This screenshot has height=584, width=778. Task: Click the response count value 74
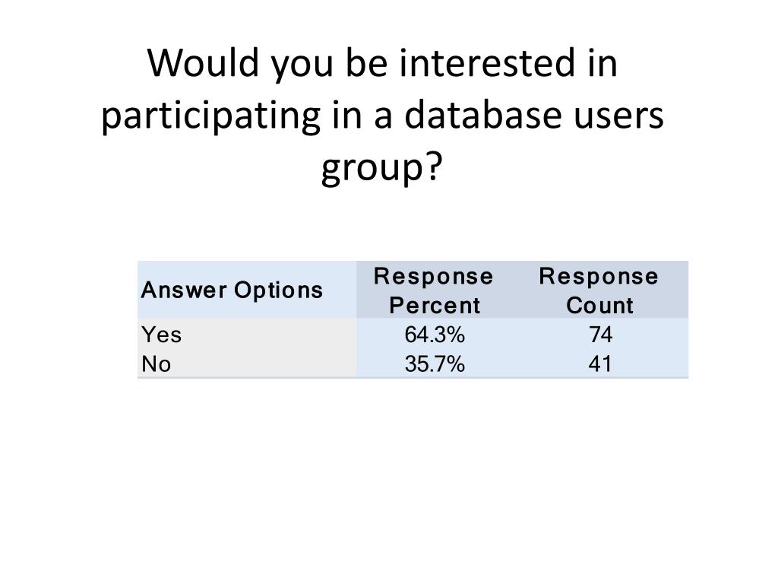[600, 335]
